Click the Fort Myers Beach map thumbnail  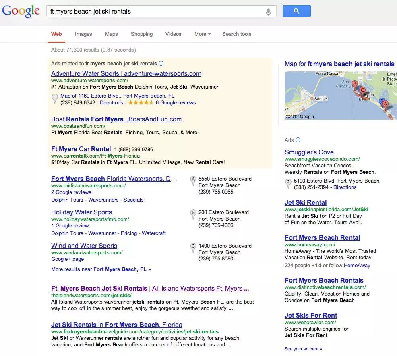[x=341, y=96]
